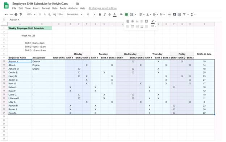
Task: Apply Outer borders option
Action: (146, 21)
